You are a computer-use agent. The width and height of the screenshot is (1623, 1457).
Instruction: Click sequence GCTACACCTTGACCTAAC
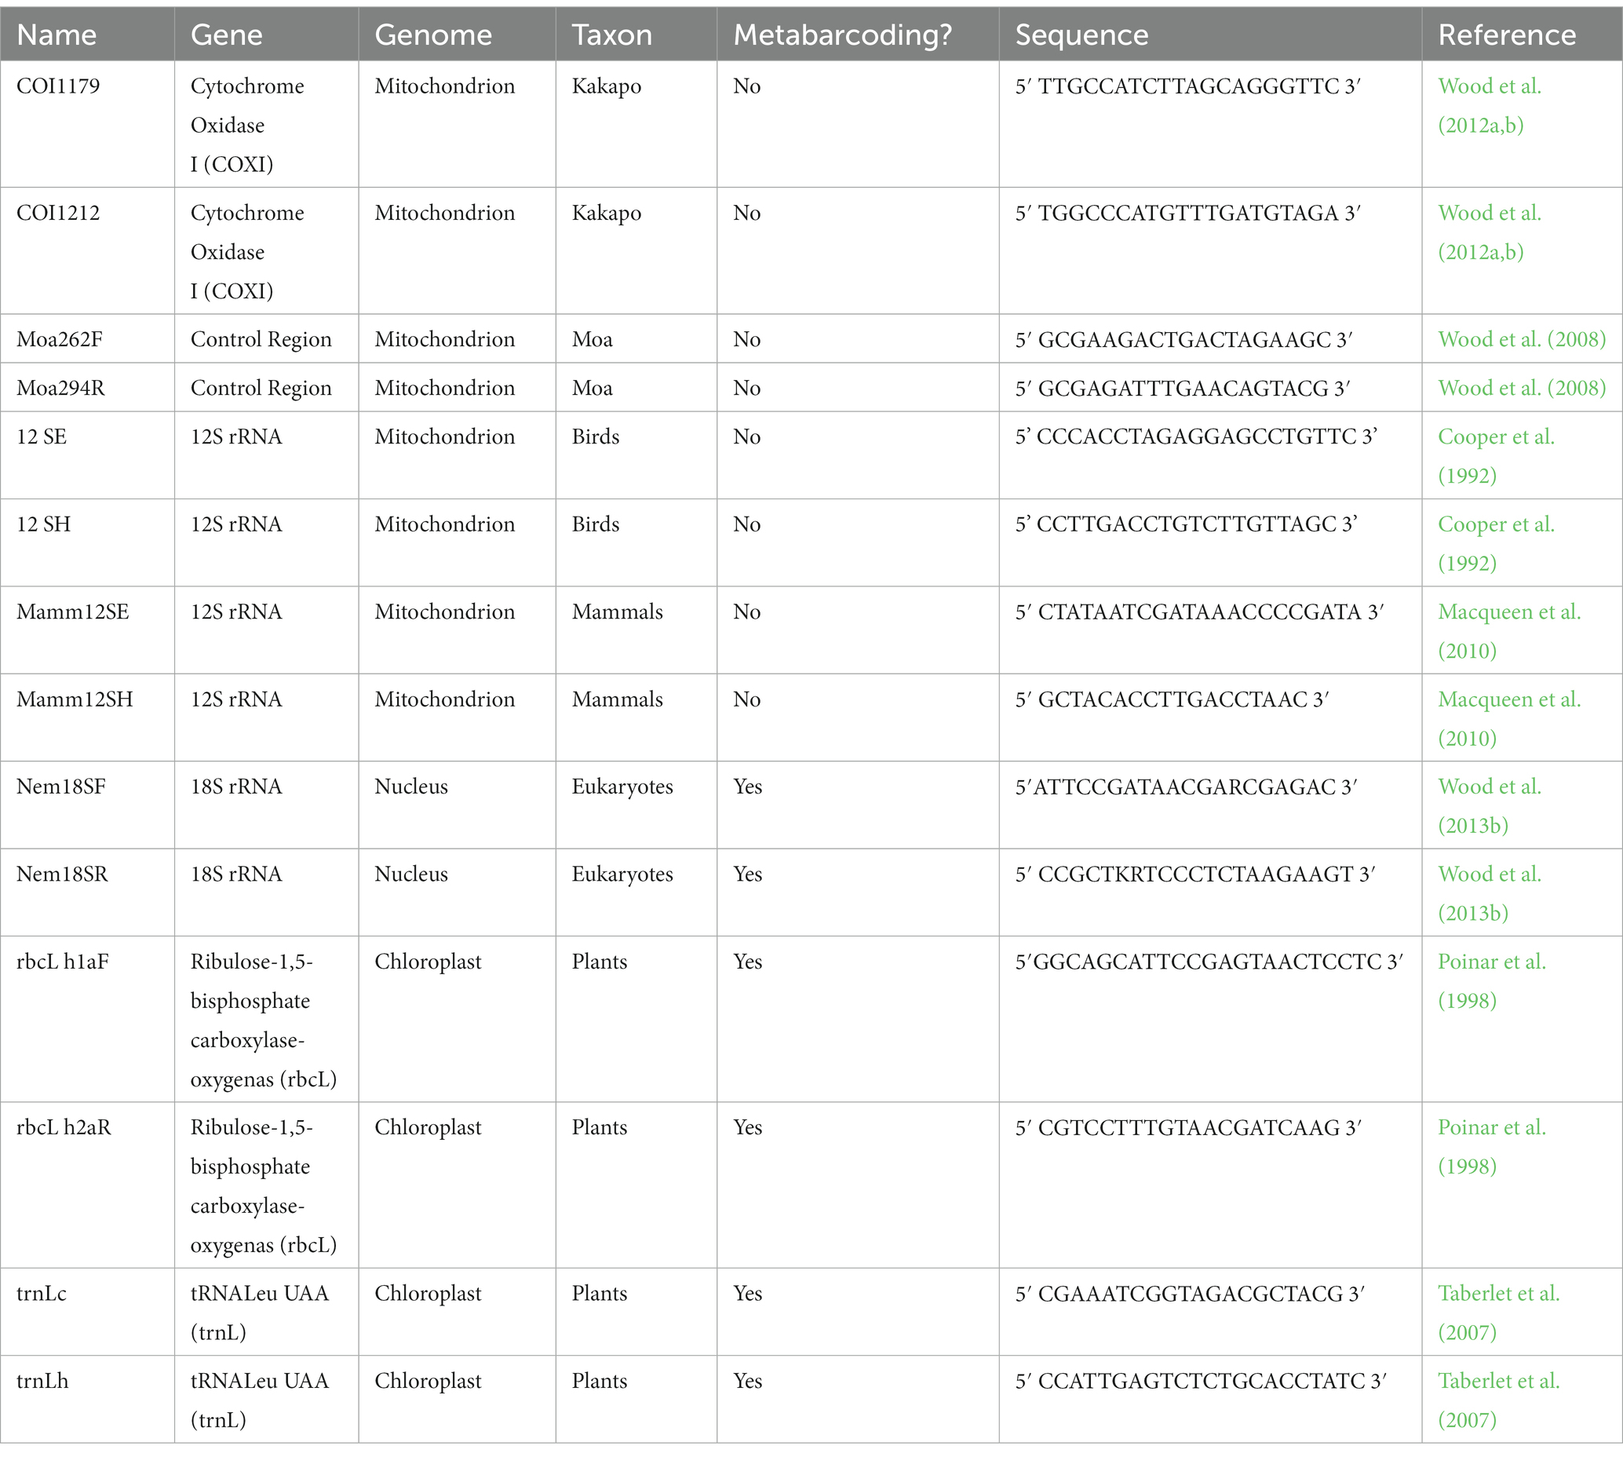[1173, 699]
